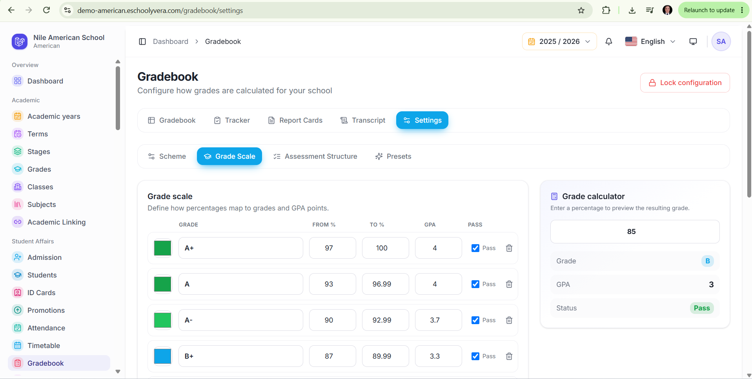This screenshot has height=379, width=752.
Task: Switch to the Transcript tab
Action: [363, 120]
